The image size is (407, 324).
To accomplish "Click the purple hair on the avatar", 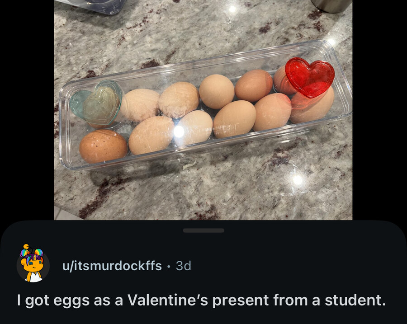I will click(x=33, y=256).
